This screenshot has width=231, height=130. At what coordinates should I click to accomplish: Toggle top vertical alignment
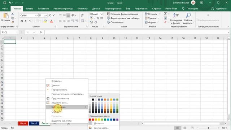(x=60, y=15)
